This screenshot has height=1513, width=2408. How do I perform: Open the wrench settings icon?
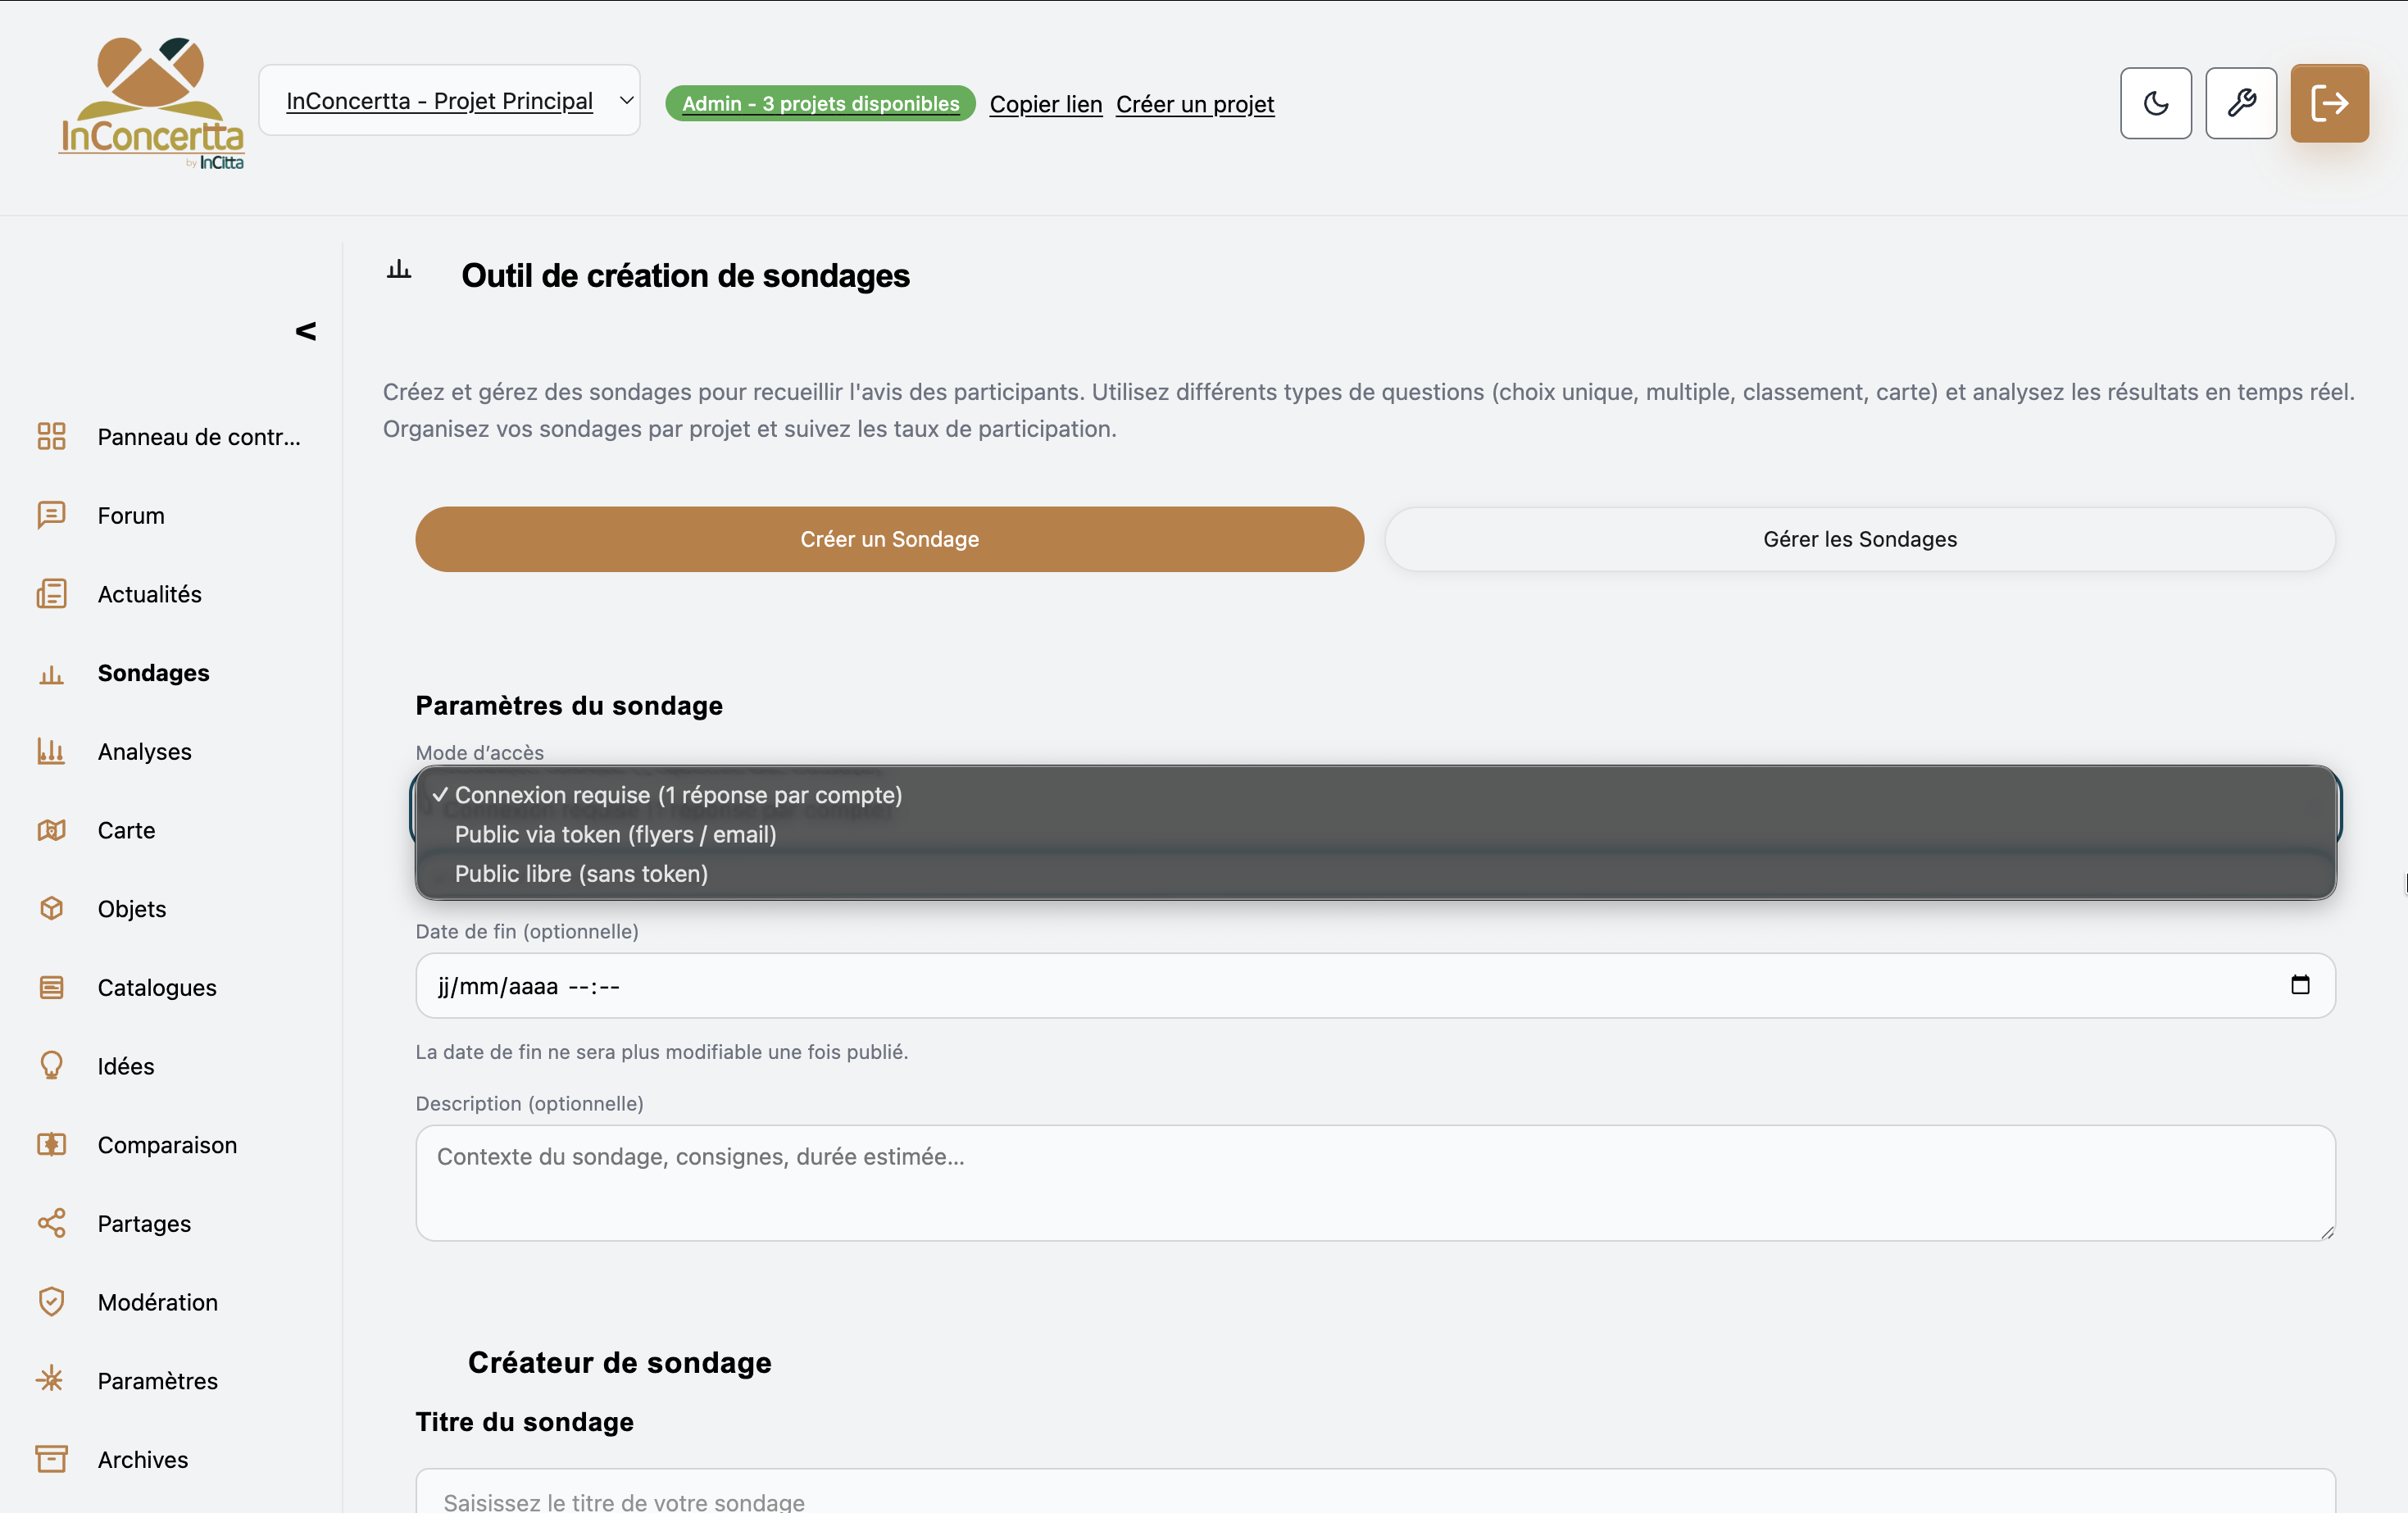pos(2240,103)
